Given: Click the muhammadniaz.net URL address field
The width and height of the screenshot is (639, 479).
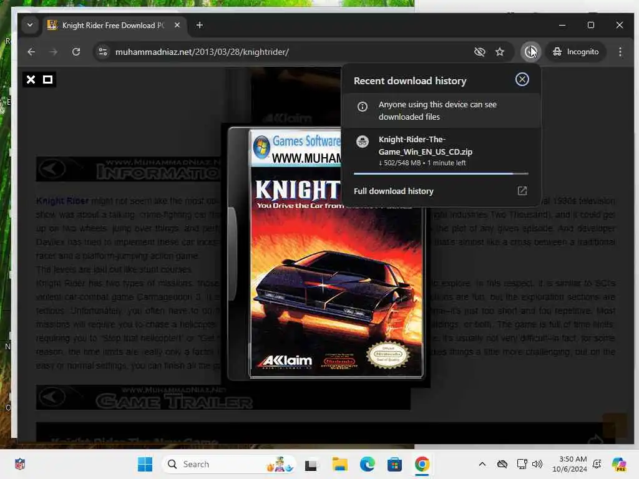Looking at the screenshot, I should click(x=202, y=52).
